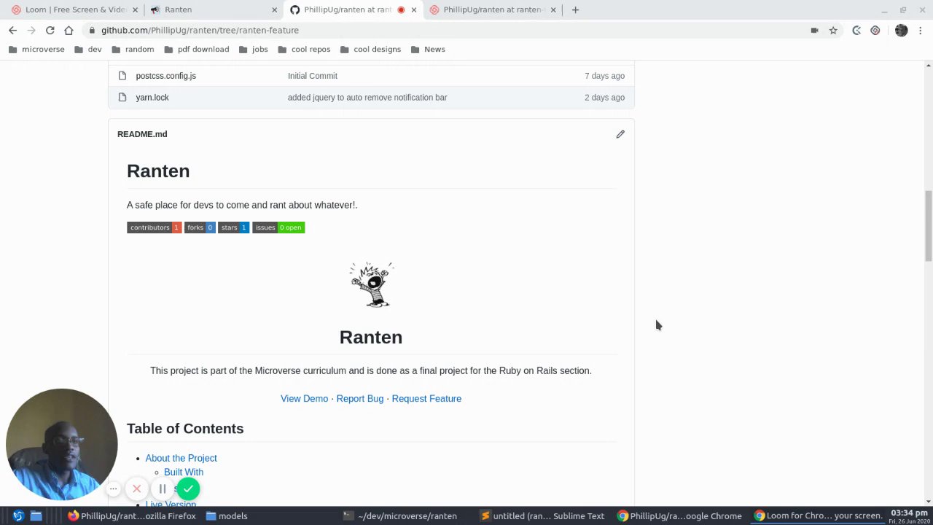Click the postcss.config.js file icon
Screen dimensions: 933x525
[x=122, y=76]
